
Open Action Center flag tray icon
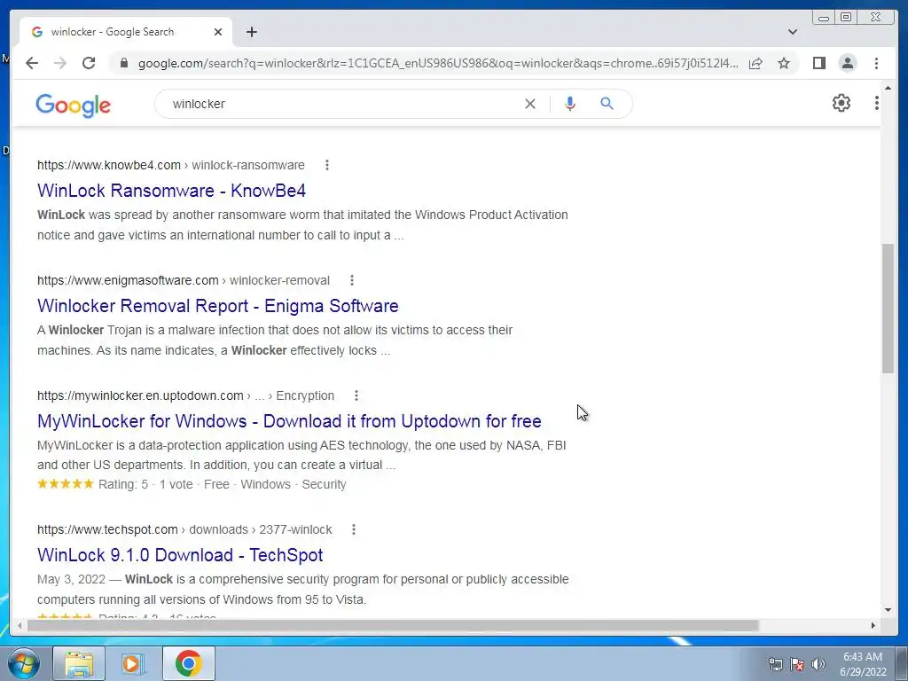(797, 665)
